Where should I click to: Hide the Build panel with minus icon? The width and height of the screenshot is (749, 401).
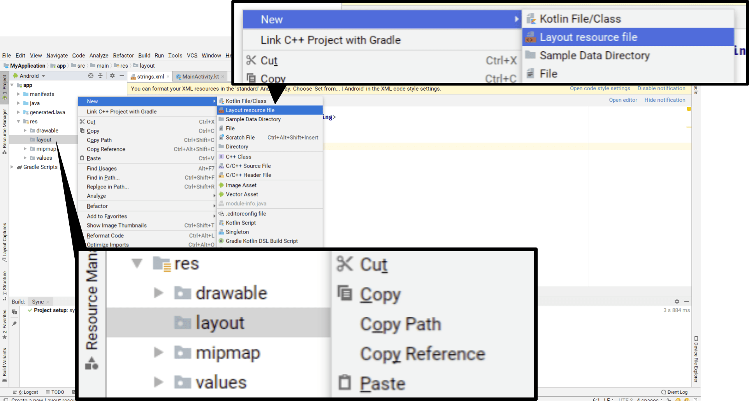pyautogui.click(x=686, y=302)
